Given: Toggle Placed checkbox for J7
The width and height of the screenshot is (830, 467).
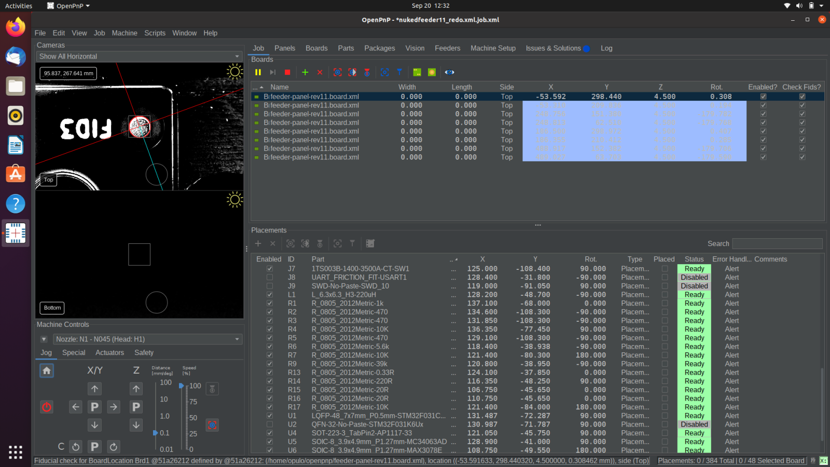Looking at the screenshot, I should (x=665, y=269).
